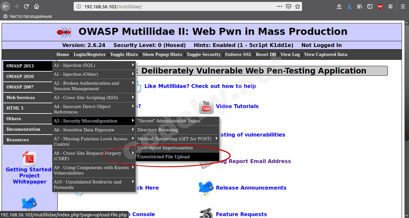Click the YouTube Video Tutorials icon
This screenshot has width=409, height=218.
206,106
